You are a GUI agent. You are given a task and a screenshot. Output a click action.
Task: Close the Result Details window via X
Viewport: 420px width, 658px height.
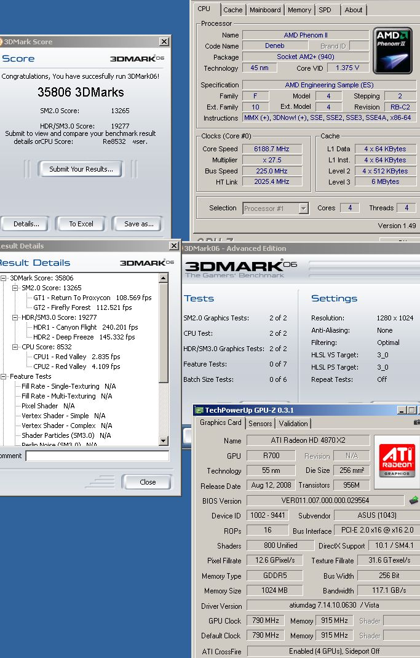(173, 246)
